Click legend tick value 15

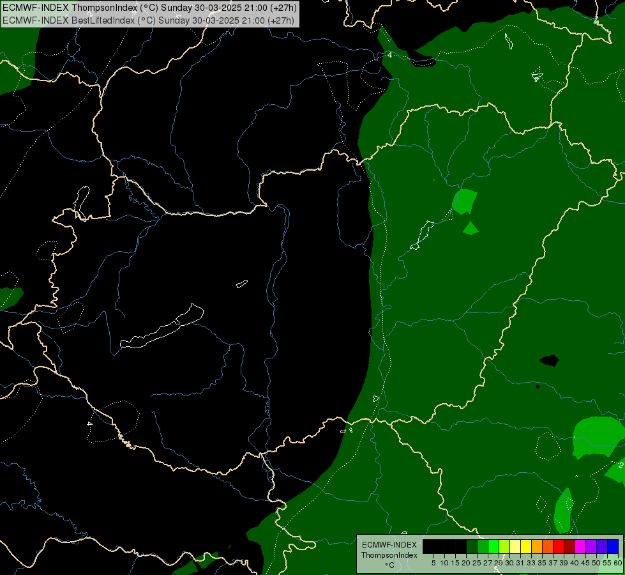455,563
